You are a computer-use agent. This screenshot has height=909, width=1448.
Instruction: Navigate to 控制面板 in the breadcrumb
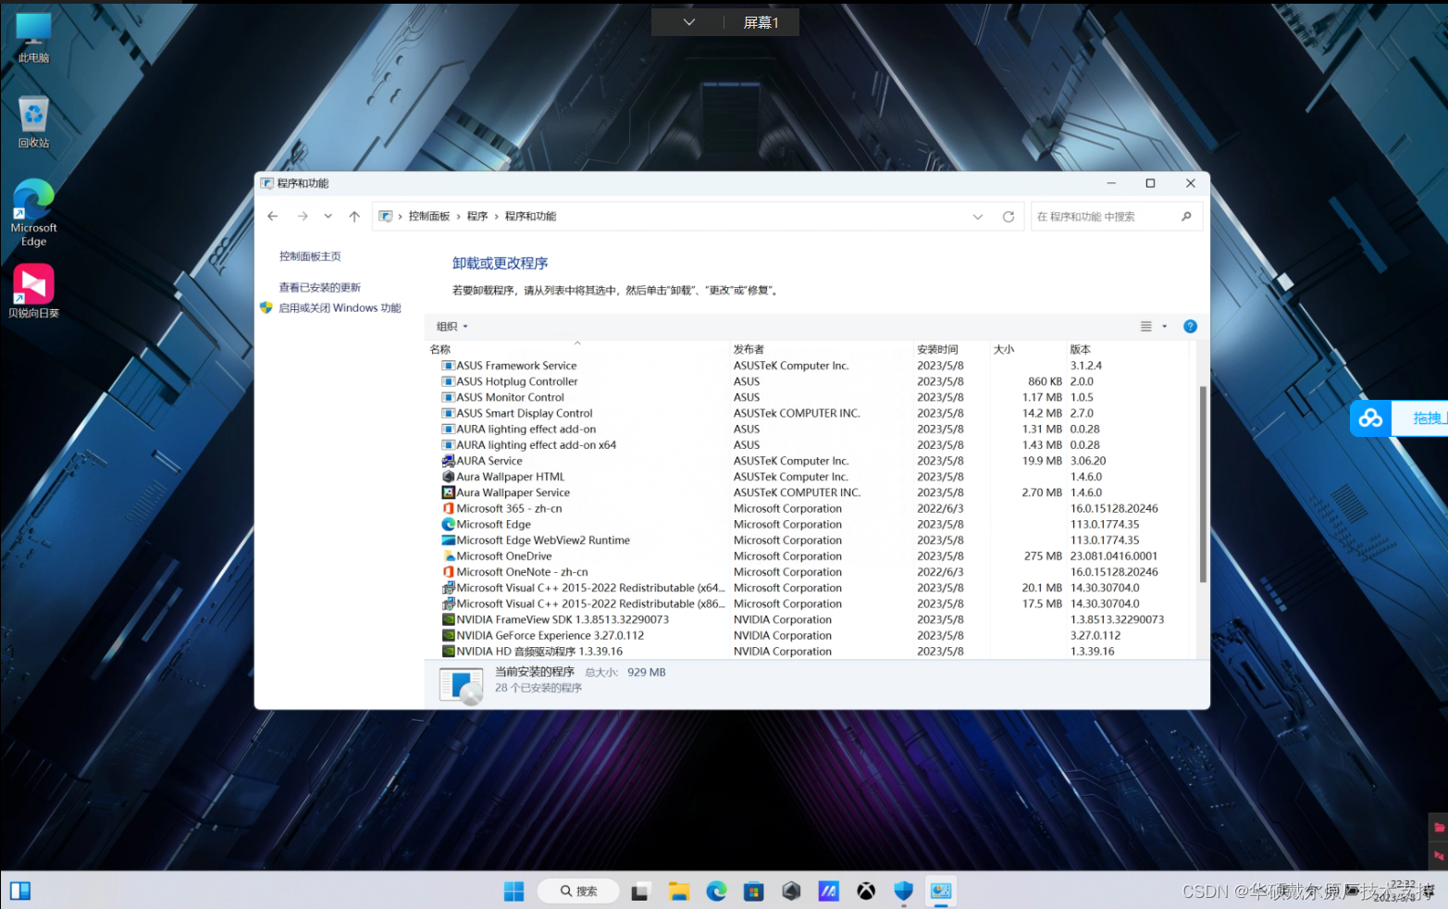click(429, 217)
